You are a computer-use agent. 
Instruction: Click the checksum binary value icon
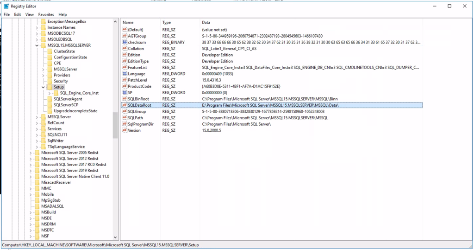coord(125,42)
